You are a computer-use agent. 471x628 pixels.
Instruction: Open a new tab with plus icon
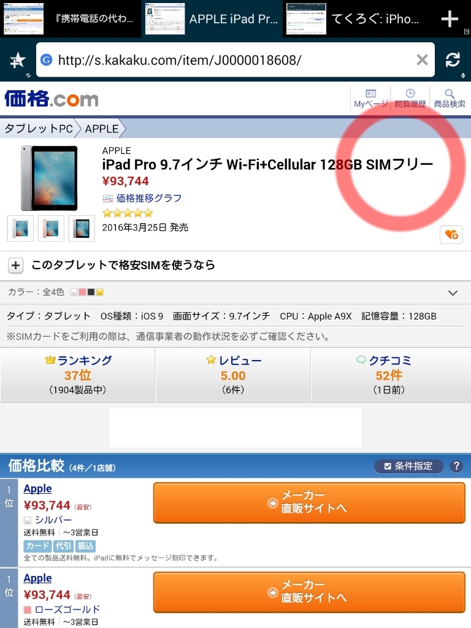[x=450, y=19]
